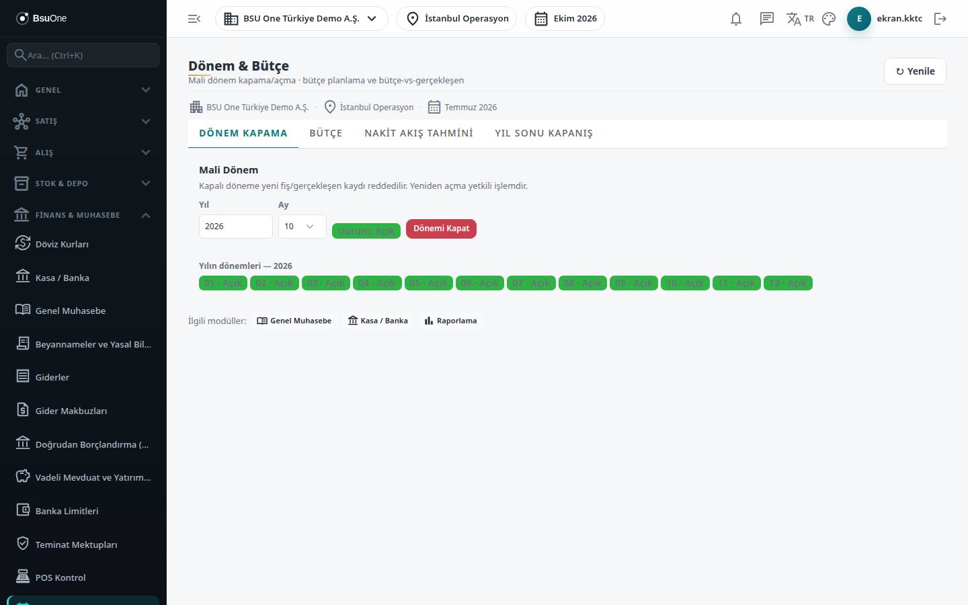Open Vadeli Mevduat ve Yatırım
This screenshot has width=968, height=605.
pos(83,477)
